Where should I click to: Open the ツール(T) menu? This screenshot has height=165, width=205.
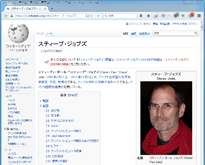coord(79,2)
